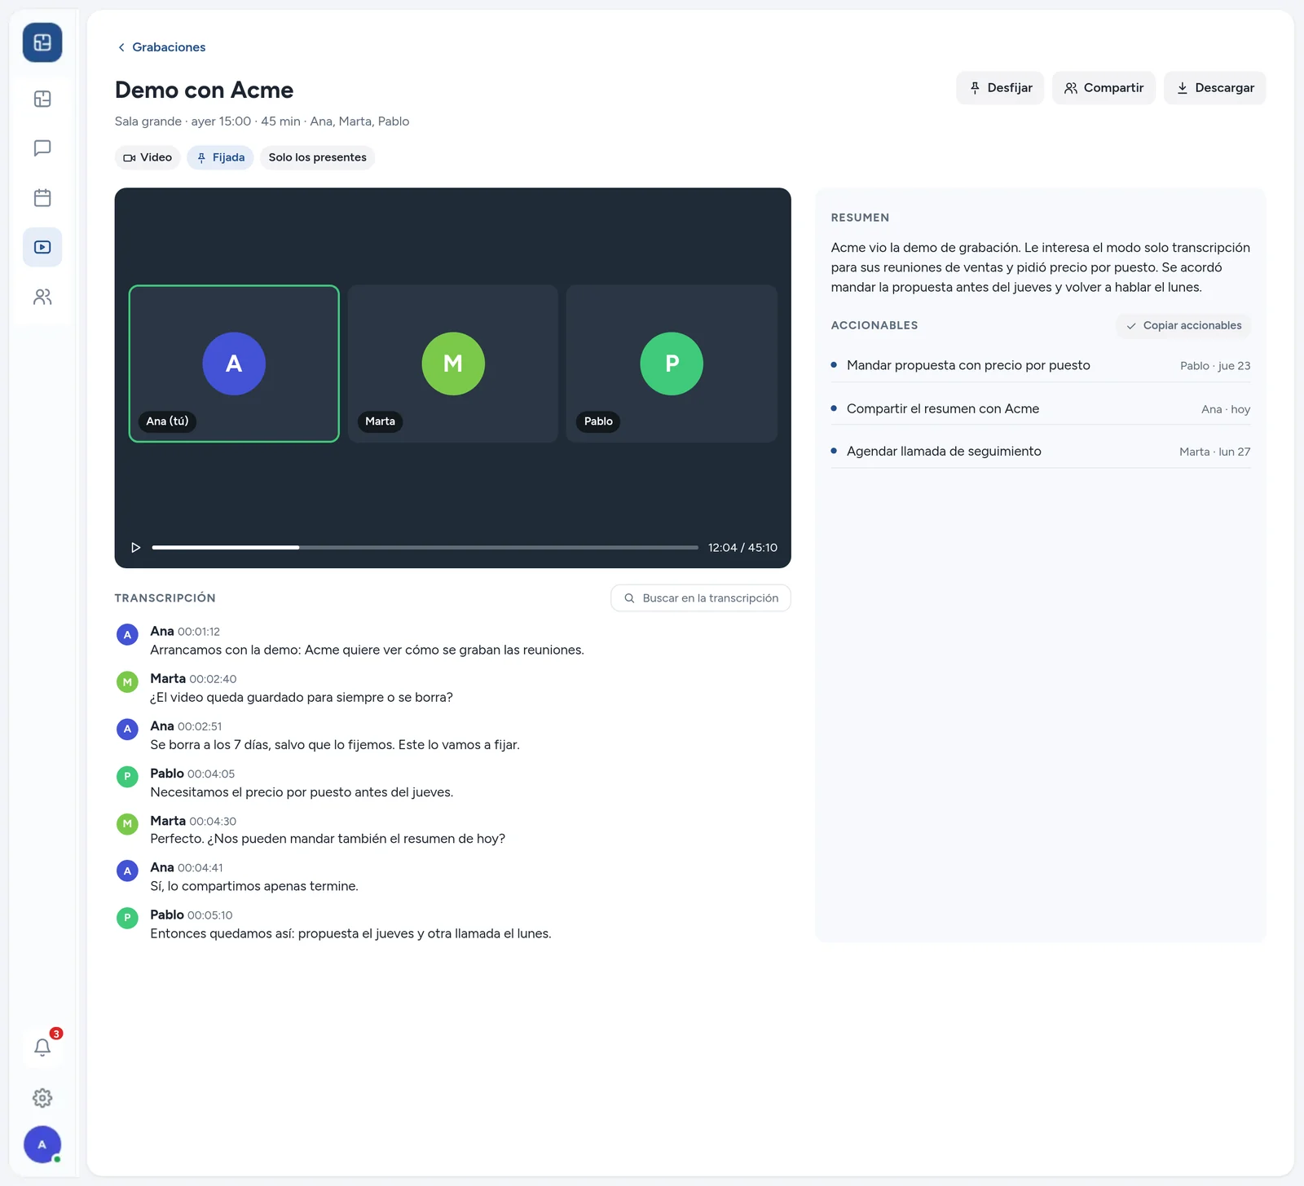The width and height of the screenshot is (1304, 1186).
Task: Open the recordings sidebar icon
Action: [42, 247]
